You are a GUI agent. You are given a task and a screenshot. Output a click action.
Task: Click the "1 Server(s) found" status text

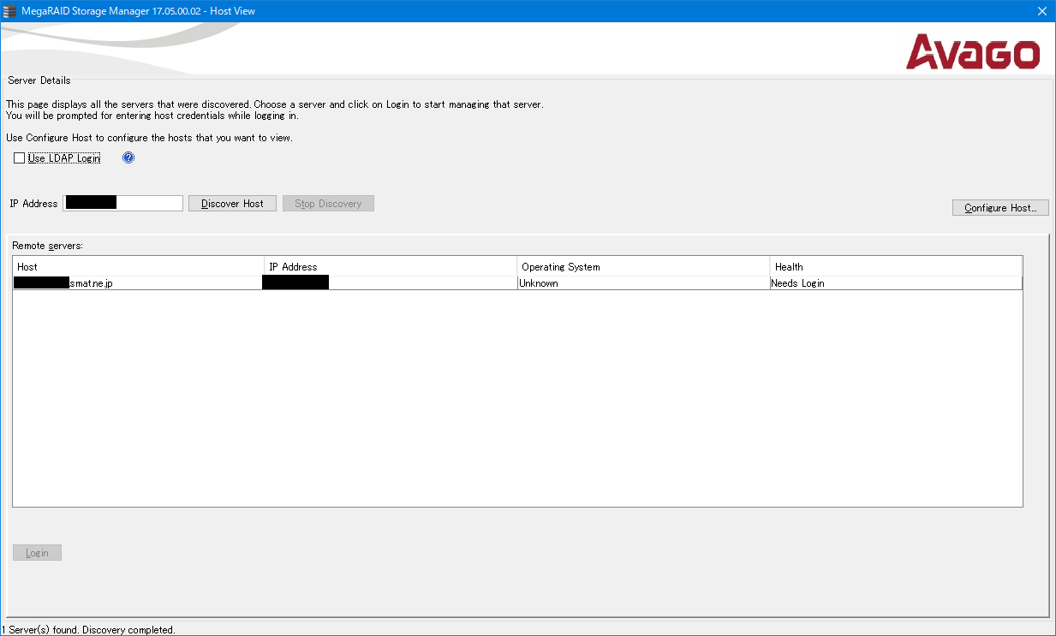tap(88, 629)
